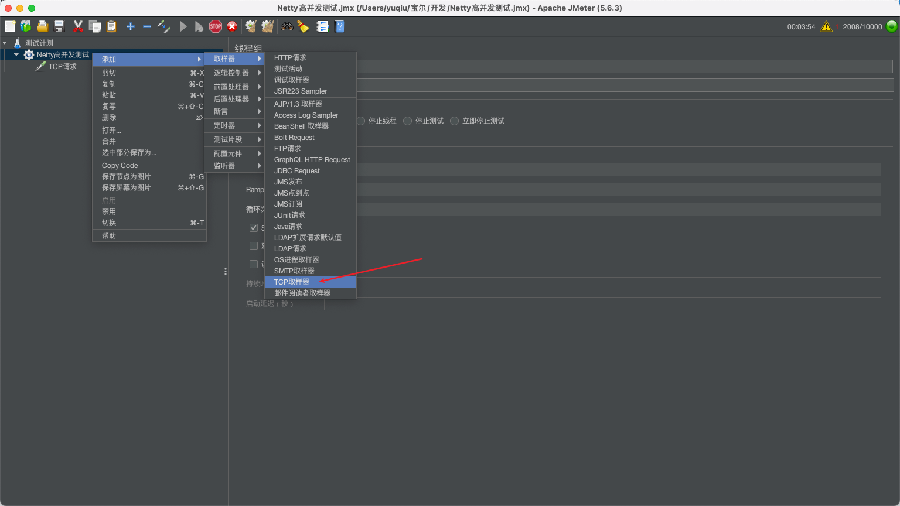Expand the 测试片段 submenu

click(x=234, y=139)
